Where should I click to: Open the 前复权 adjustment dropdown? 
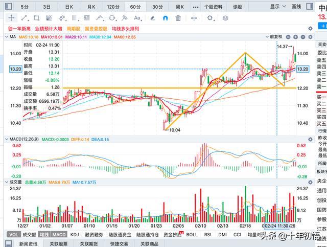274,37
